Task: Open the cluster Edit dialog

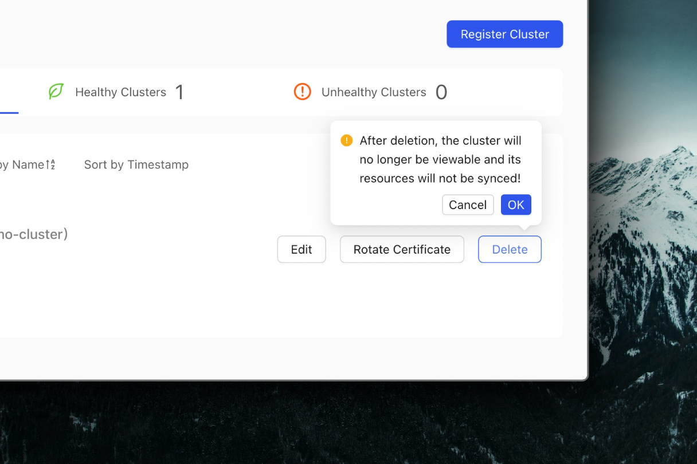Action: coord(301,250)
